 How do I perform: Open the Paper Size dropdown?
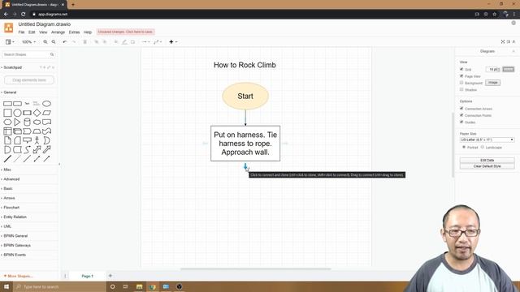click(487, 140)
